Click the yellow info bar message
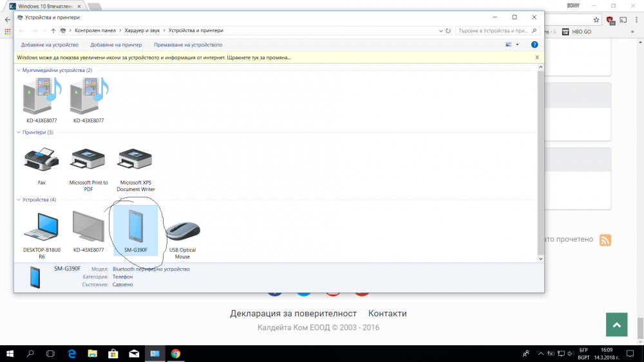 pos(154,58)
